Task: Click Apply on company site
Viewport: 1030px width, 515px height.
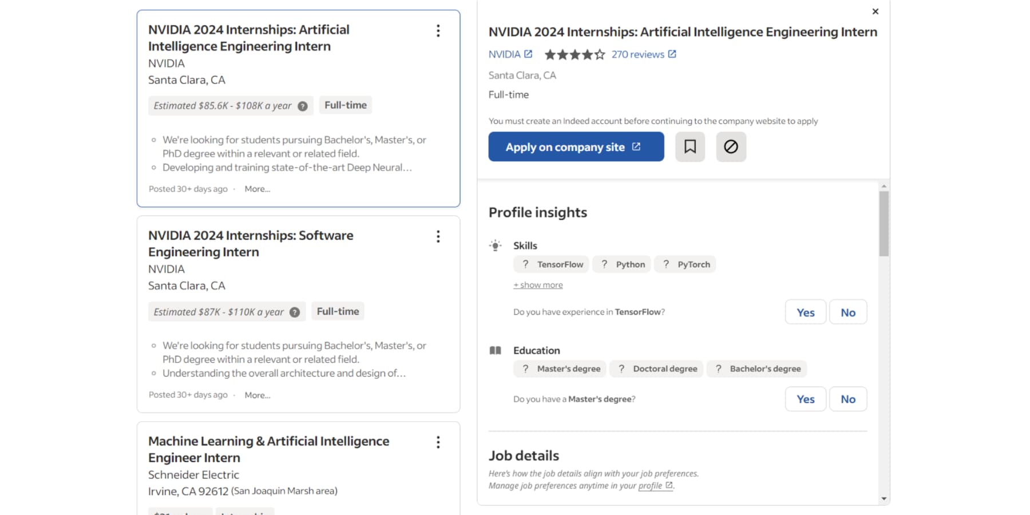Action: click(576, 146)
